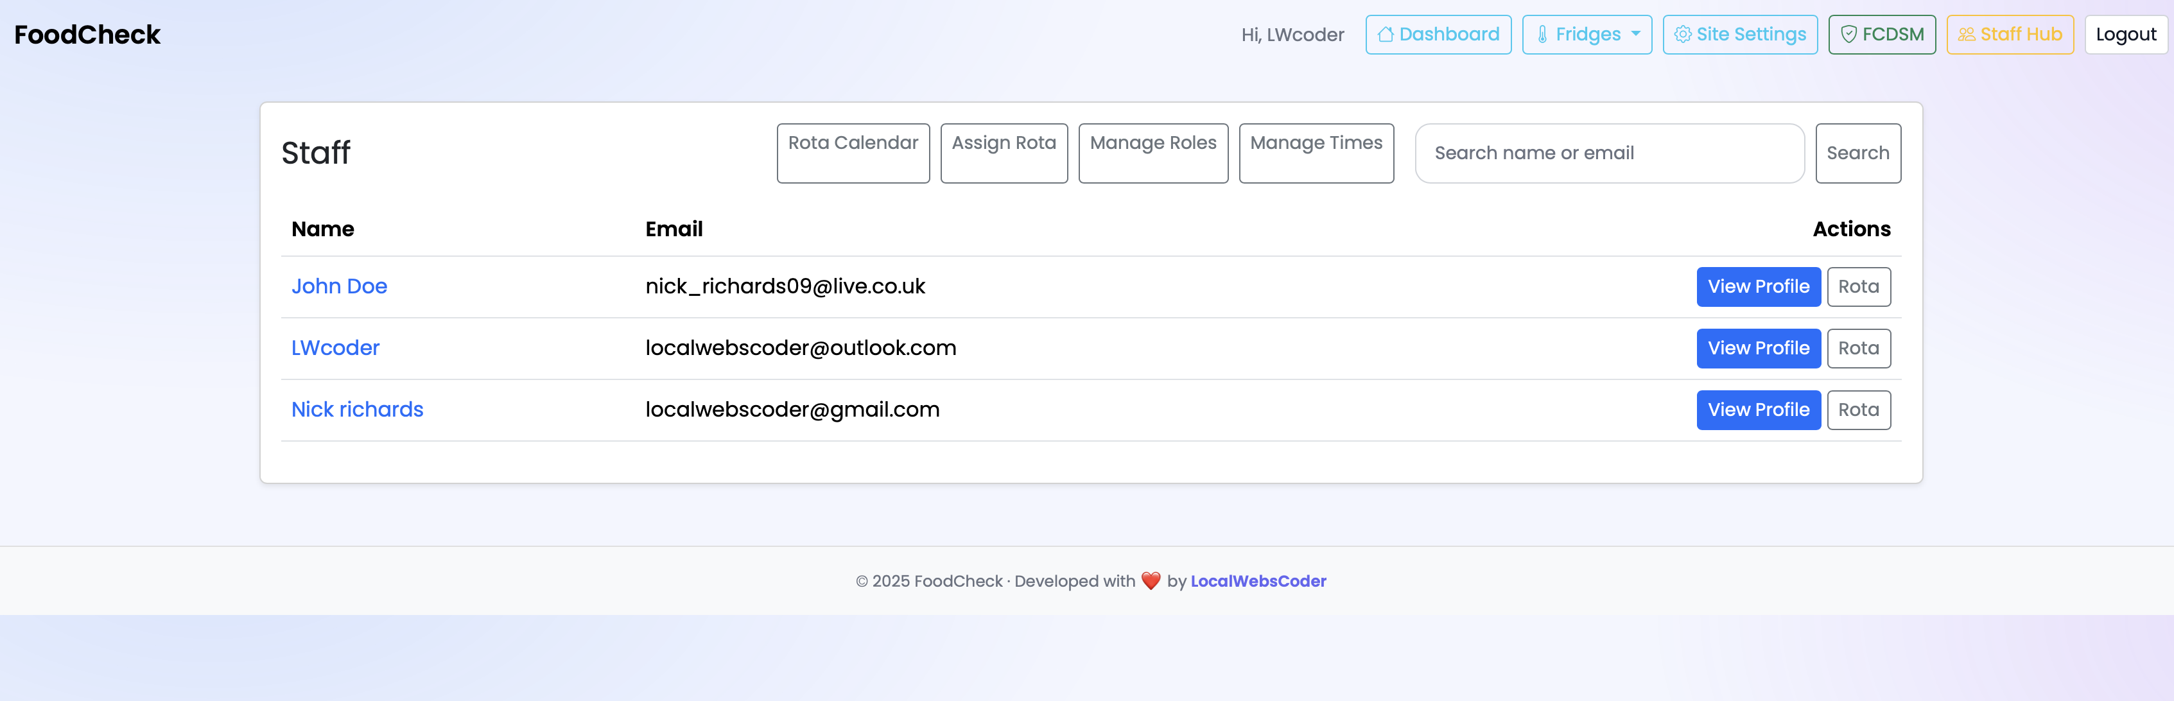Open Manage Roles
This screenshot has width=2174, height=701.
click(1153, 153)
